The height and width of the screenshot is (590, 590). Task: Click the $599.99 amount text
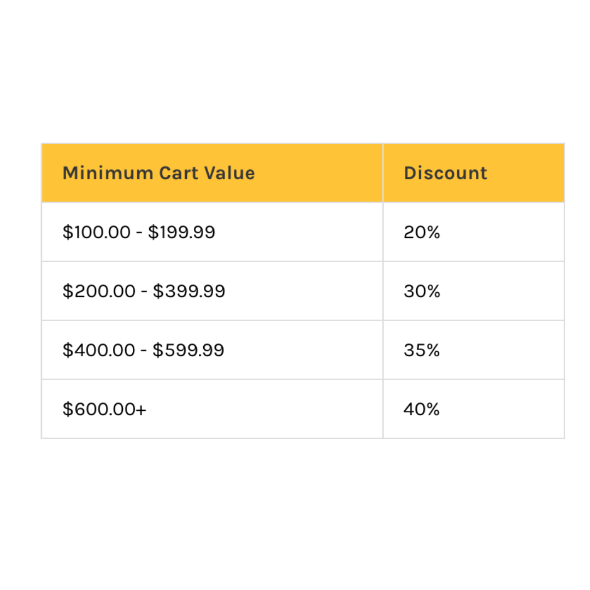pos(188,350)
